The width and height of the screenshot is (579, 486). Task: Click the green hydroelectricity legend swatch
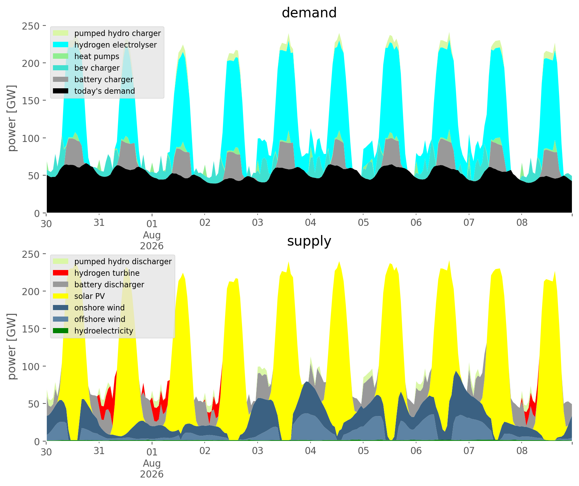[61, 331]
